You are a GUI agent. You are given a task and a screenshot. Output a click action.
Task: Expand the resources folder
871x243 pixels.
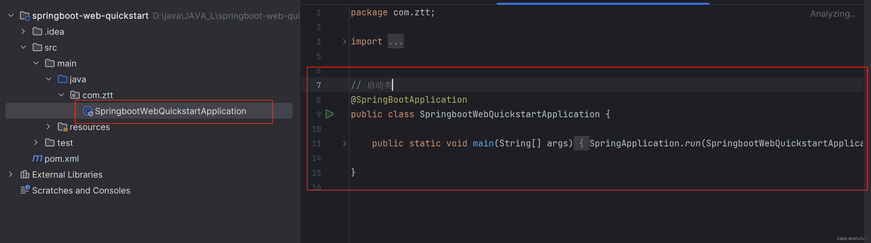48,127
